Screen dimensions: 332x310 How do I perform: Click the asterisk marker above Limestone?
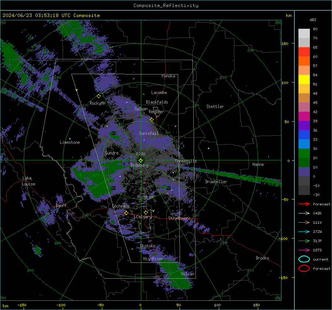pyautogui.click(x=70, y=139)
